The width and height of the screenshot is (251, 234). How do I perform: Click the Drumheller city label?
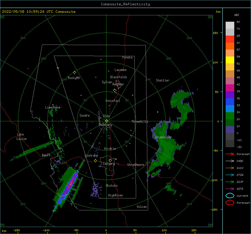[x=163, y=137]
